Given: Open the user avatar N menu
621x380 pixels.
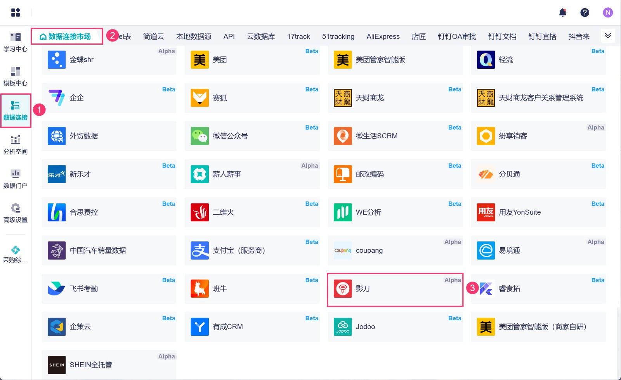Looking at the screenshot, I should coord(608,12).
